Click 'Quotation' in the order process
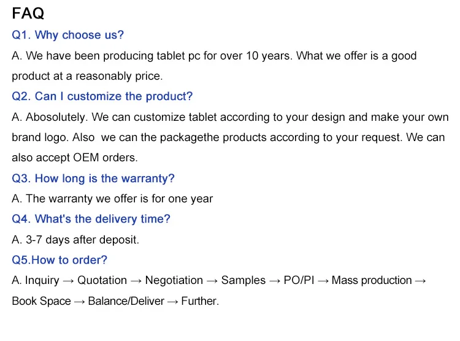The width and height of the screenshot is (460, 341). [x=102, y=280]
